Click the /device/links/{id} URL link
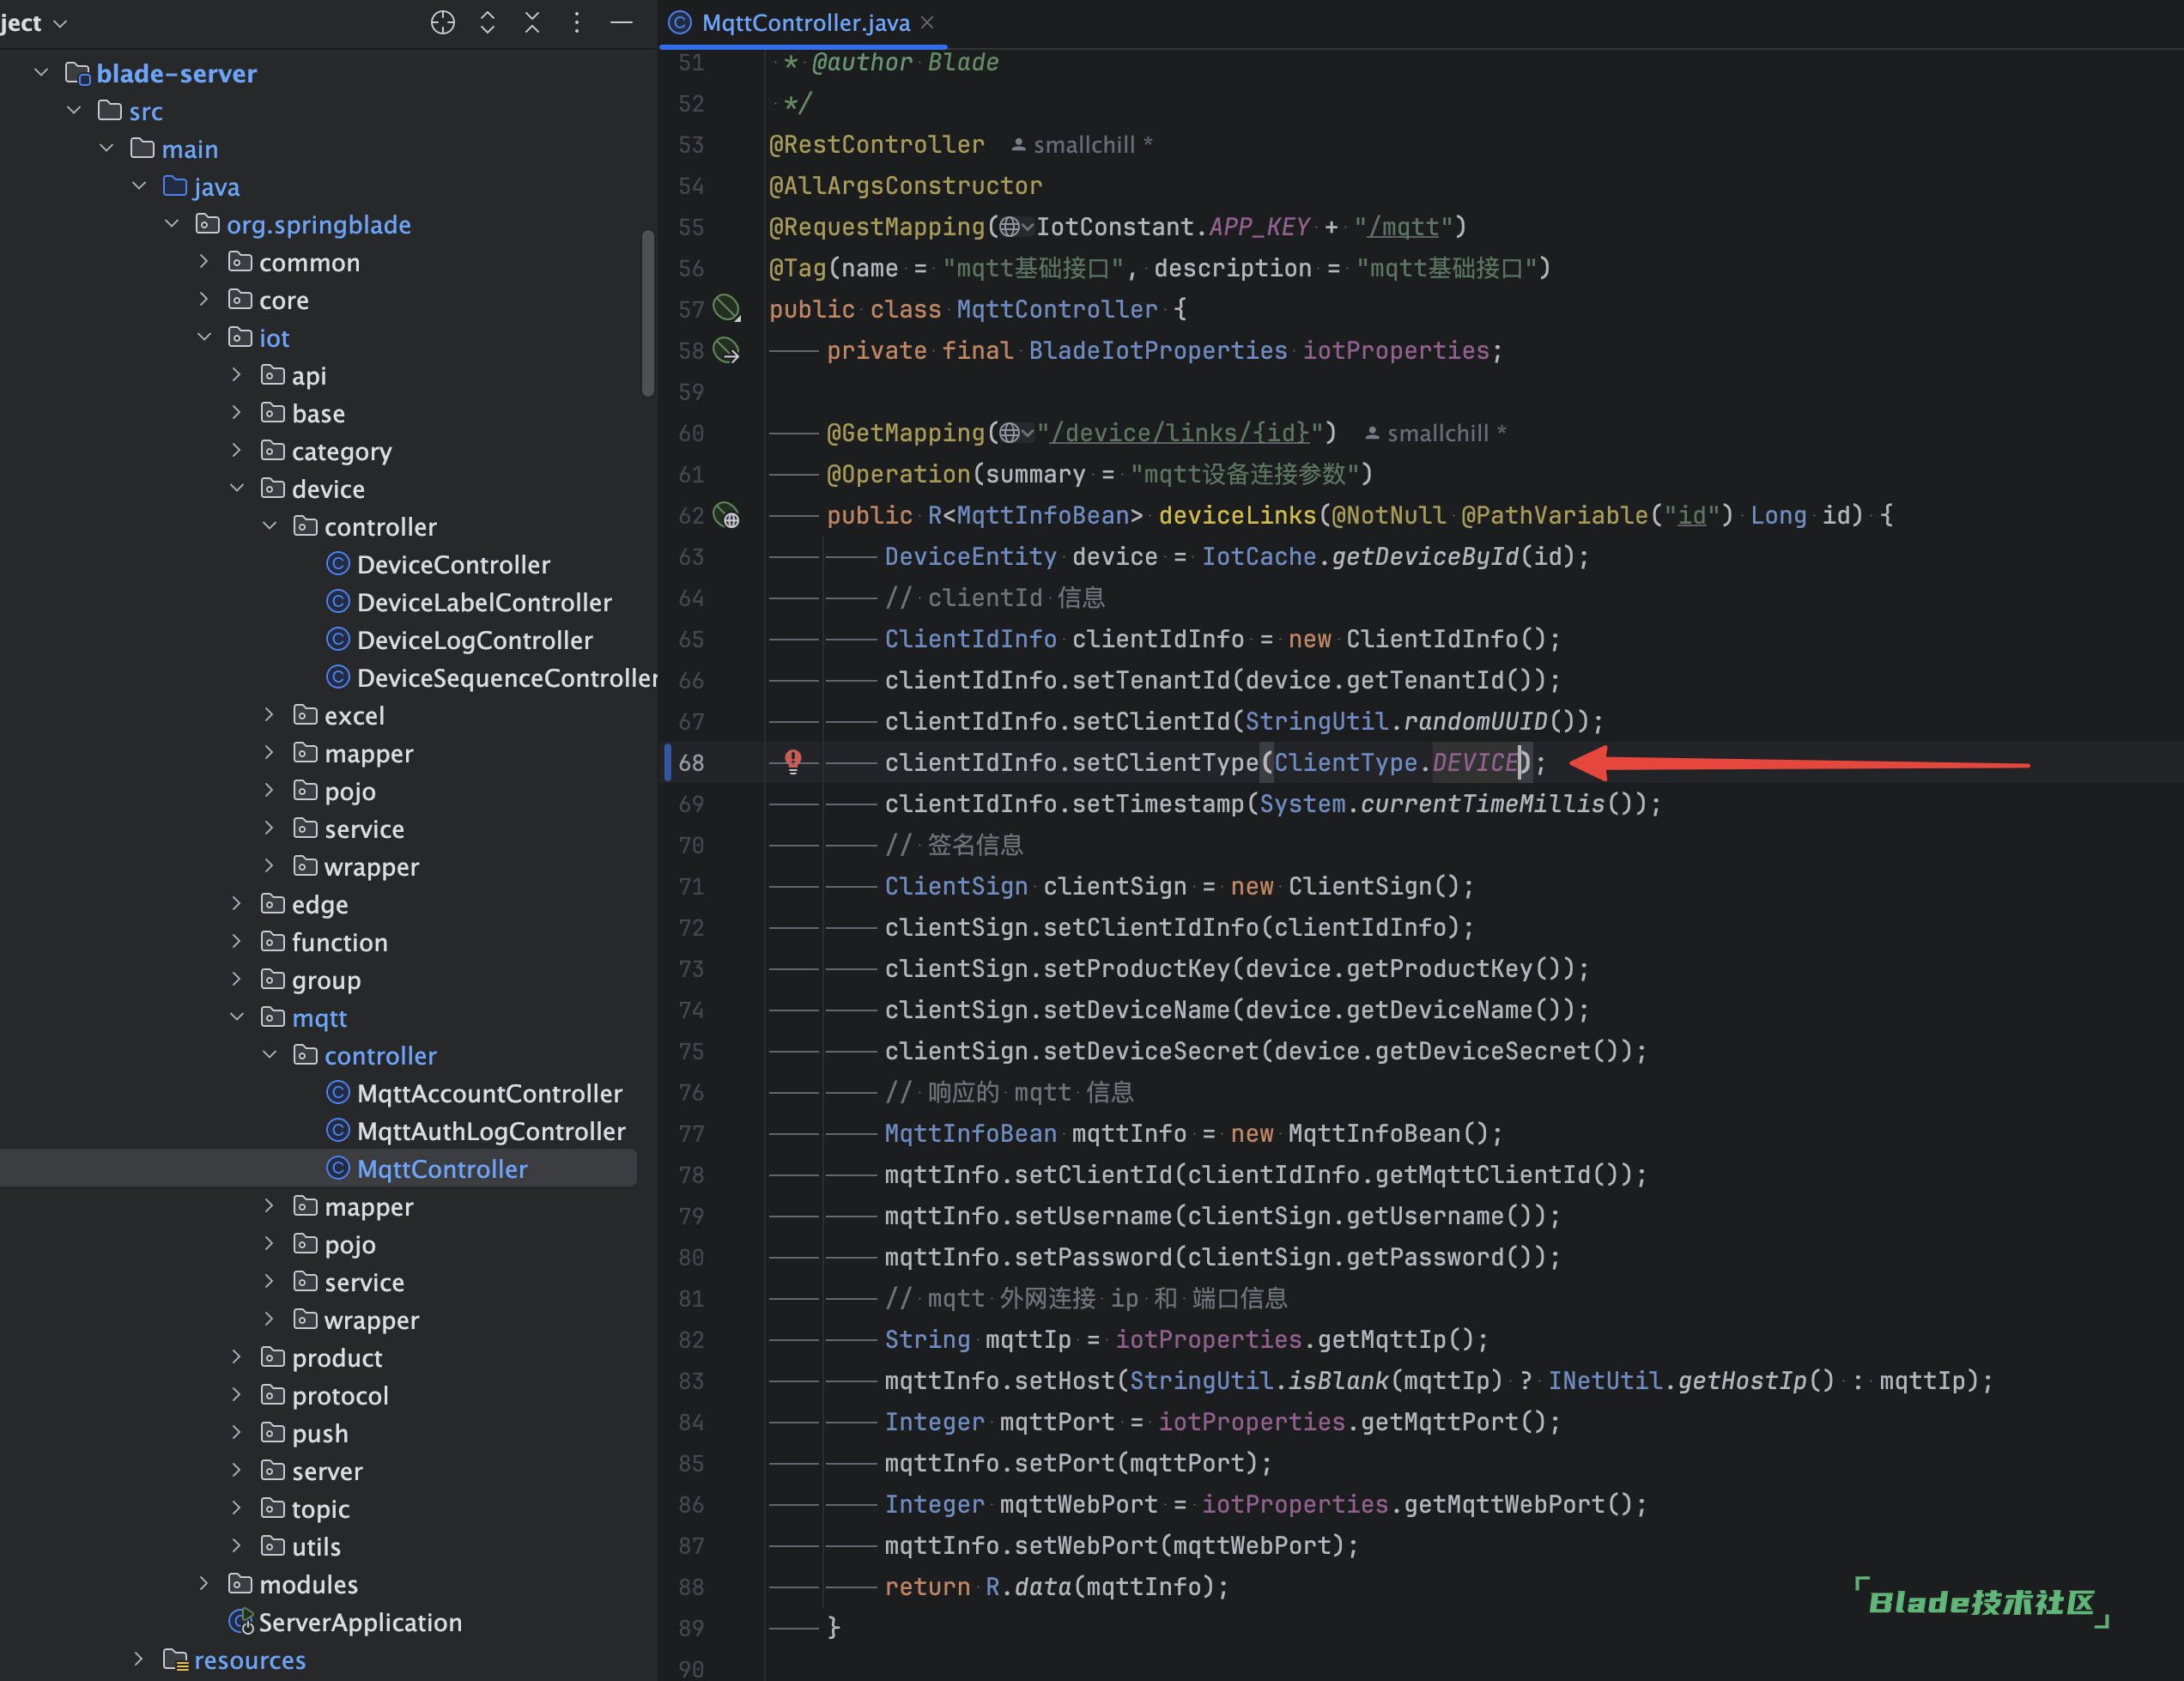Screen dimensions: 2184x1681 (1180, 433)
